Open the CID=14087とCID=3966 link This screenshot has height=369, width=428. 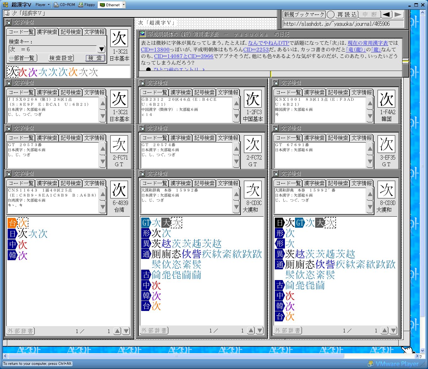(184, 56)
